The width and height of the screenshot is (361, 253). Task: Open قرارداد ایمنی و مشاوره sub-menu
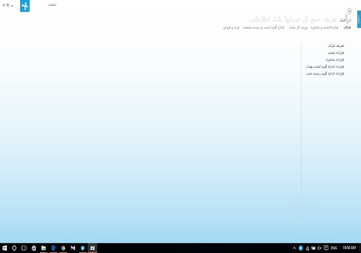pyautogui.click(x=325, y=27)
